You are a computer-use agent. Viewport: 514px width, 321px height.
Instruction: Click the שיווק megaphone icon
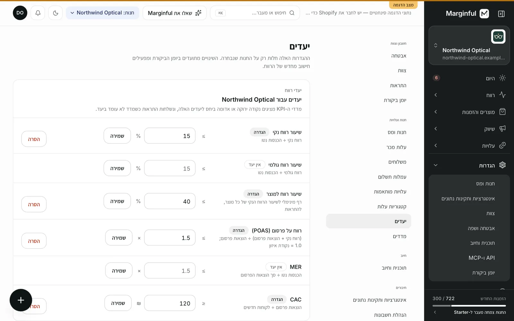pyautogui.click(x=502, y=128)
